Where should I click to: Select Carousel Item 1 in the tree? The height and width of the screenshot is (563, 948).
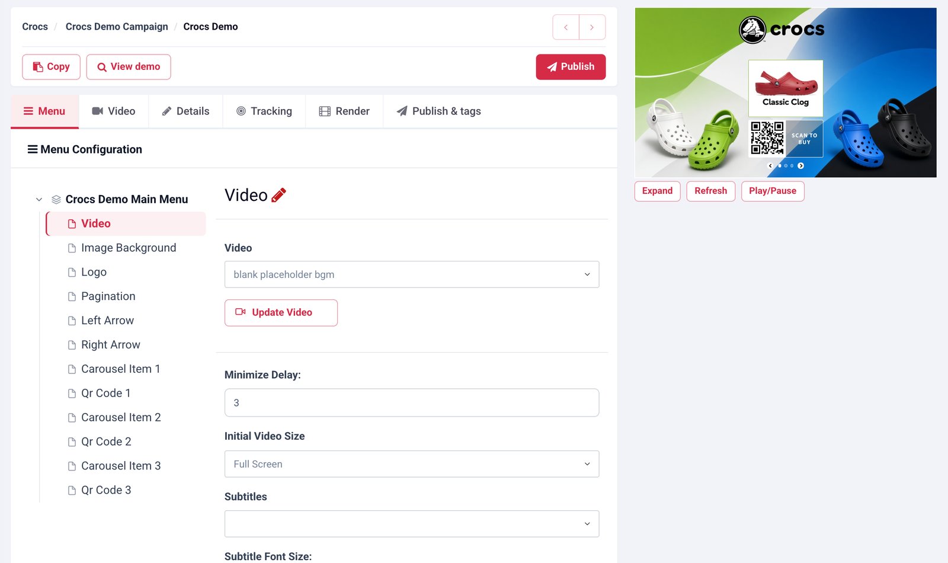point(121,370)
